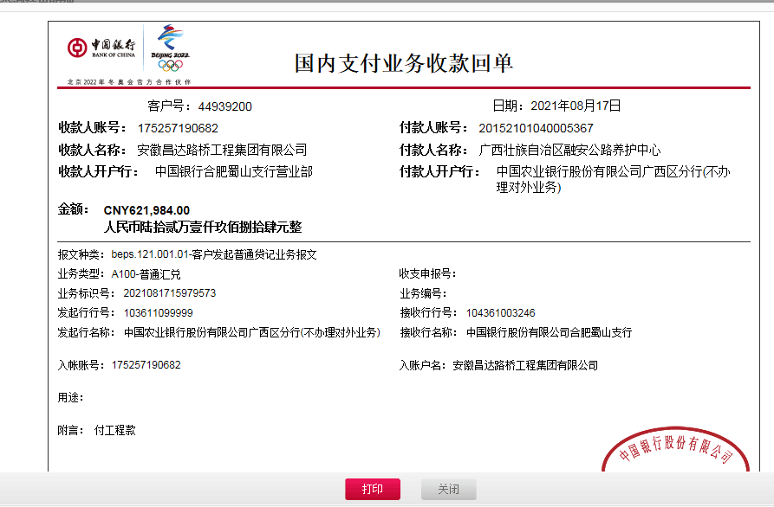Select the payer account number 20152101040005367

pyautogui.click(x=536, y=128)
